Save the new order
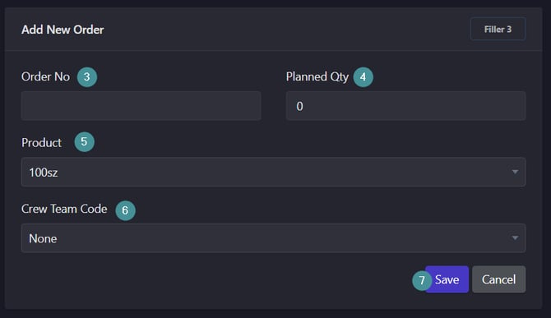 [x=447, y=279]
